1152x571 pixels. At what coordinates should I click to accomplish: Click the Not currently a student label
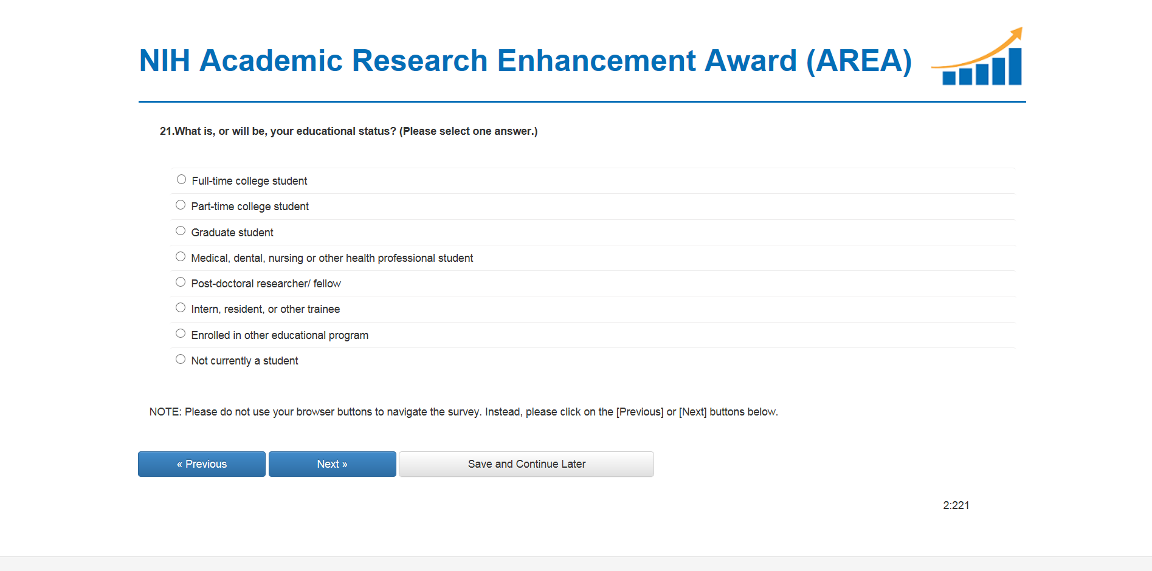(244, 361)
